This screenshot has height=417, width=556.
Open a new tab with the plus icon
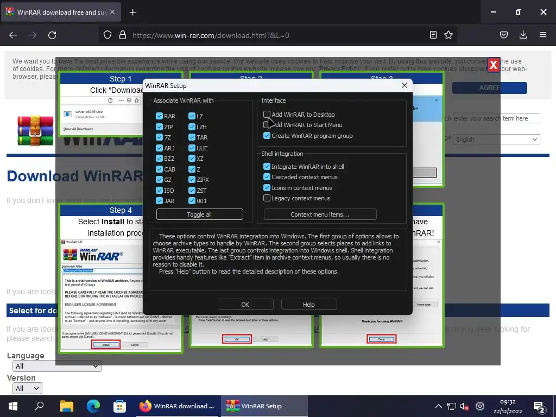(132, 12)
